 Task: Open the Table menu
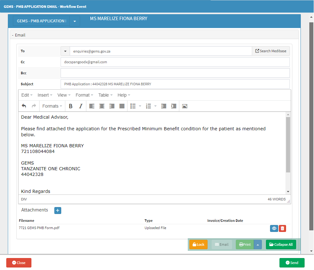tap(105, 95)
